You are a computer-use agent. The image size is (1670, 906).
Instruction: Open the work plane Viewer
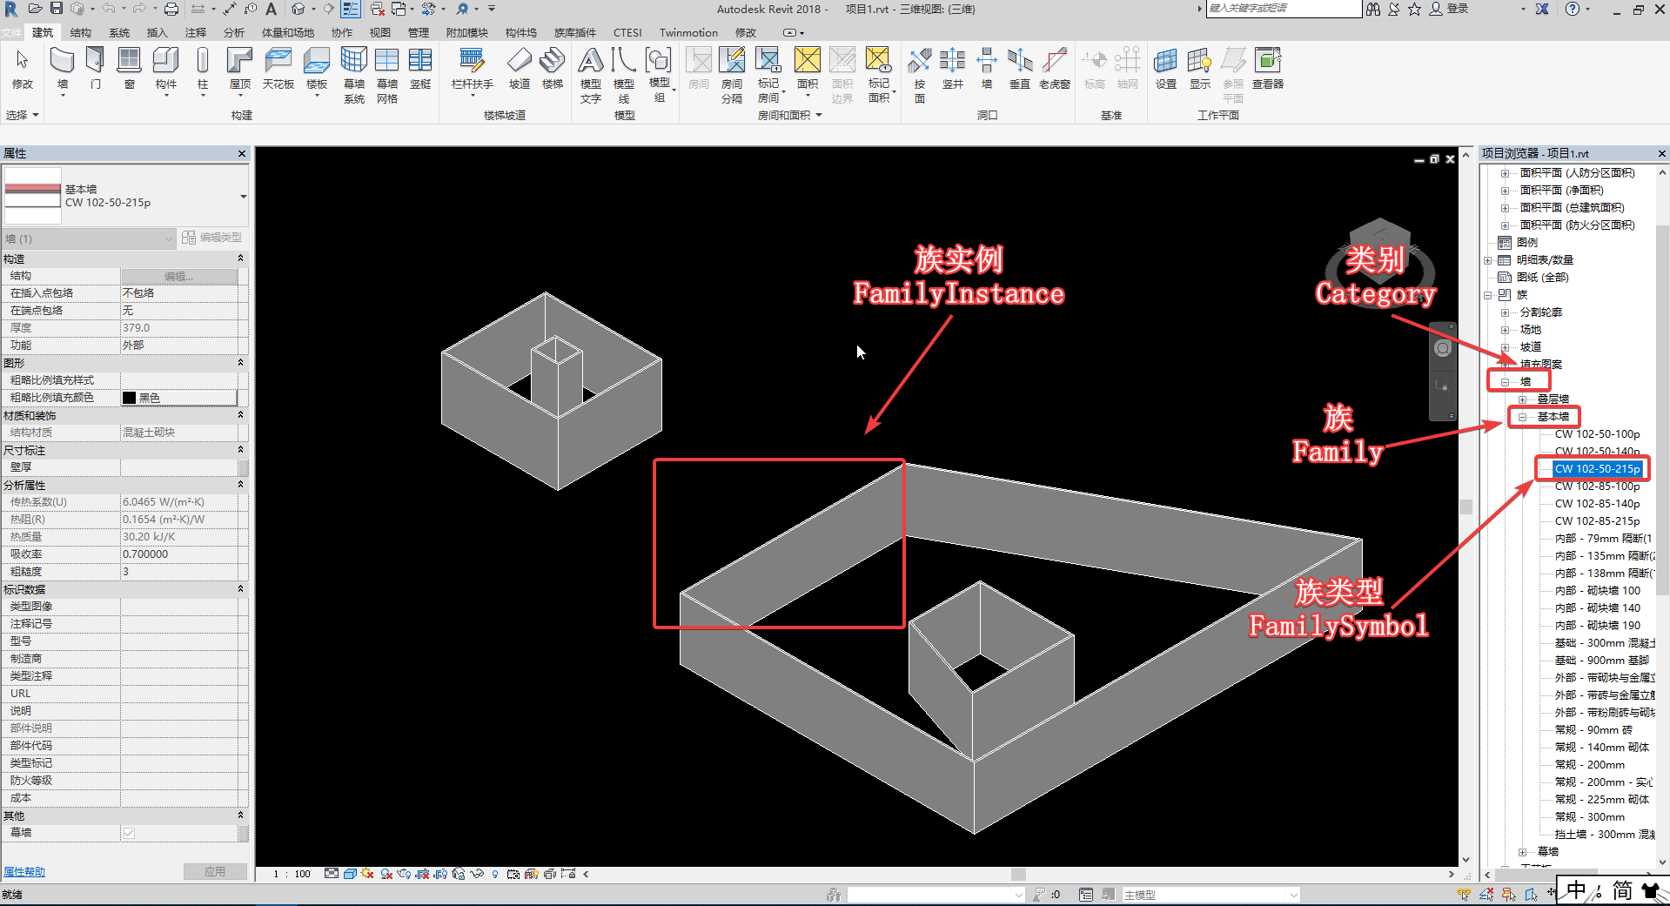tap(1268, 70)
